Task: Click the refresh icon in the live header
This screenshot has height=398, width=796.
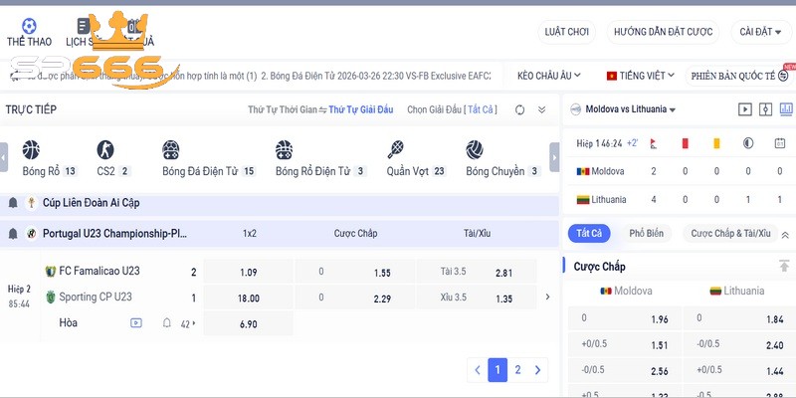Action: pyautogui.click(x=521, y=109)
